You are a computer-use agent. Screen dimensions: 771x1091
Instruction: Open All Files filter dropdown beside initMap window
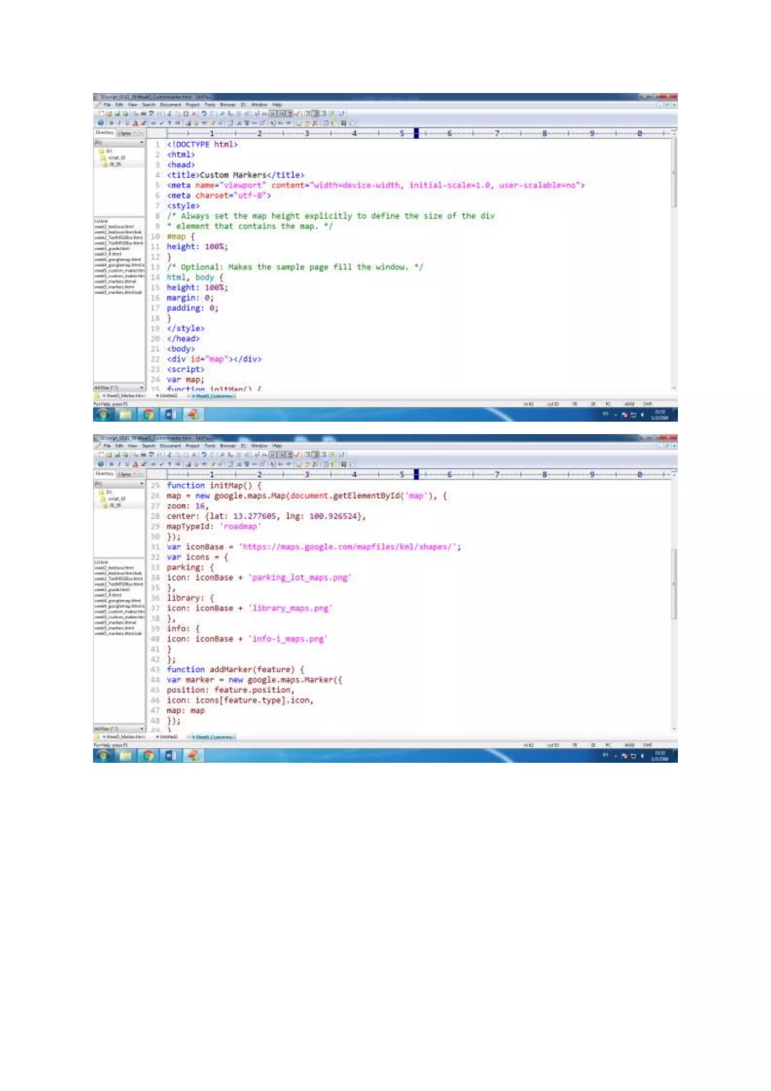point(142,729)
